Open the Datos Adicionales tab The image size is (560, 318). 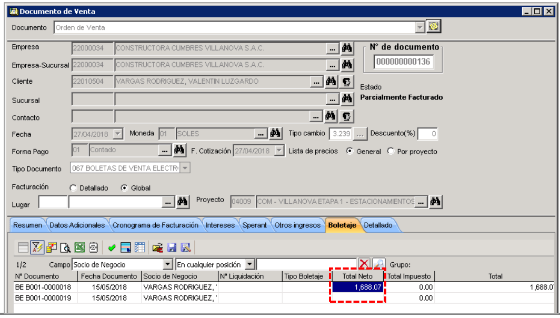click(x=77, y=225)
